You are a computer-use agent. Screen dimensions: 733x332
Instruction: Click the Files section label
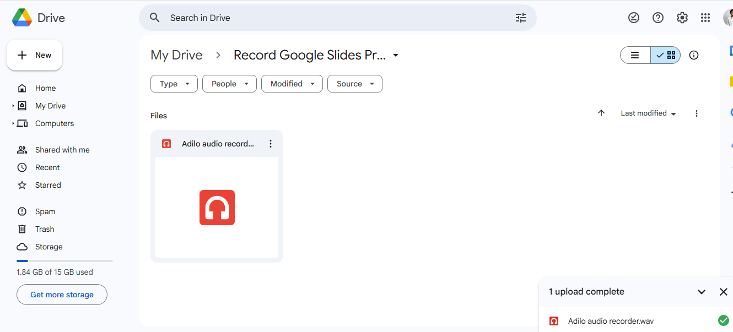pos(159,116)
